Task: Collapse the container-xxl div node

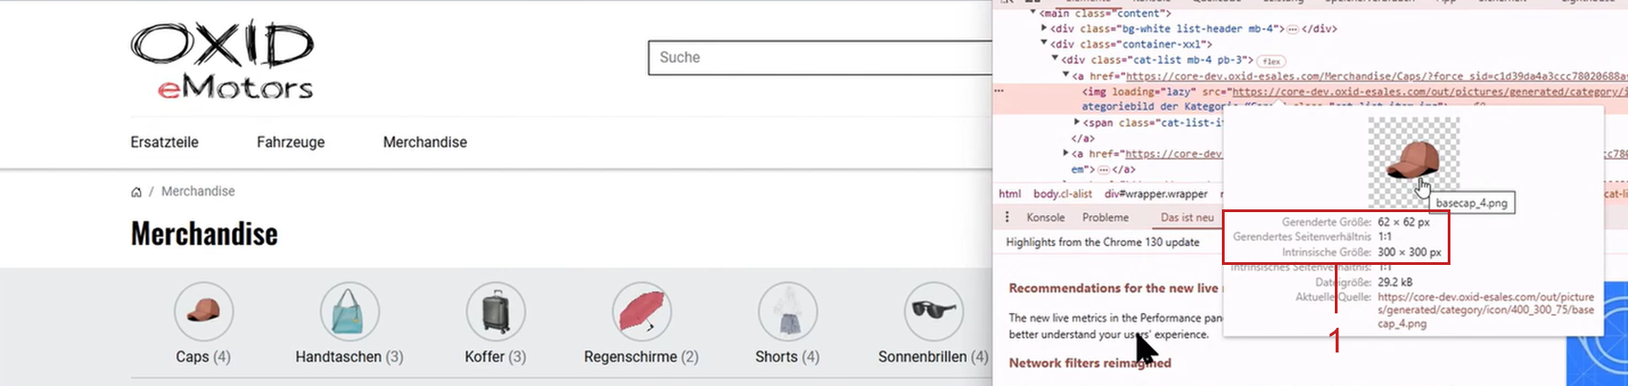Action: pos(1044,44)
